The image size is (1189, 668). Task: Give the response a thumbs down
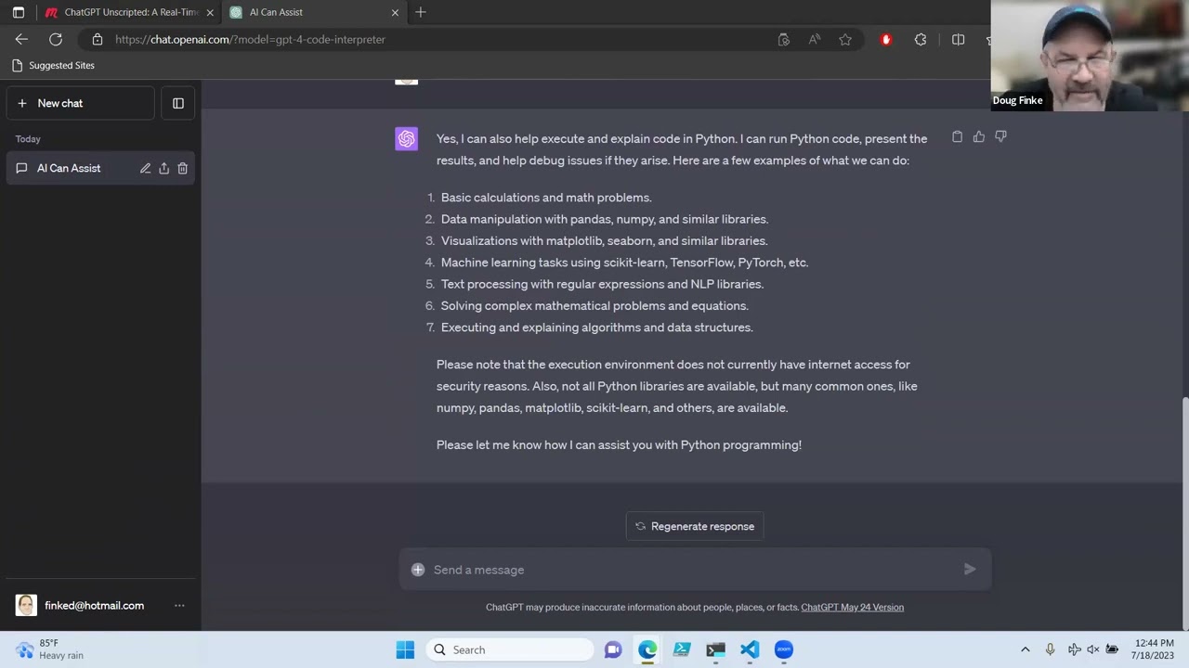1000,137
